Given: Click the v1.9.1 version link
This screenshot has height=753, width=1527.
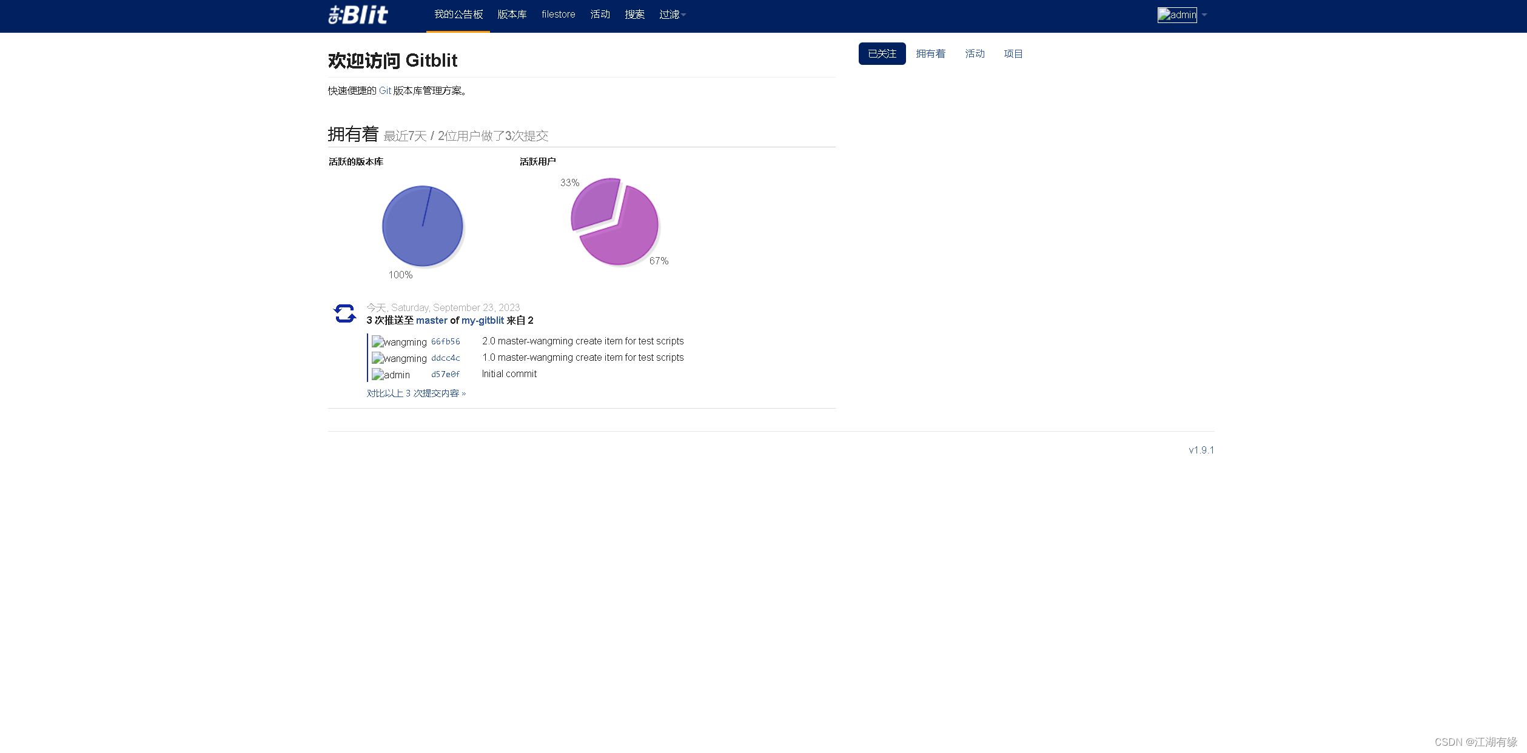Looking at the screenshot, I should (x=1201, y=450).
